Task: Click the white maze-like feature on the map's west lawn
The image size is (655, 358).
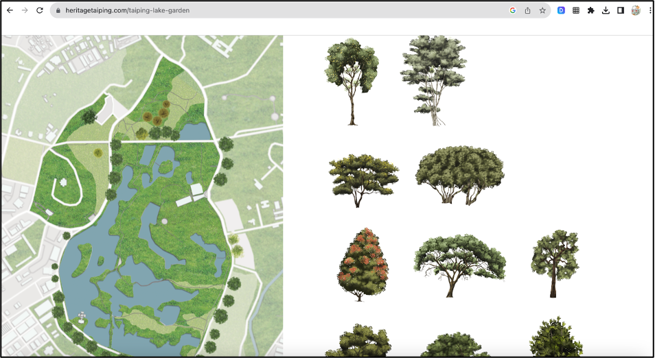Action: click(63, 183)
